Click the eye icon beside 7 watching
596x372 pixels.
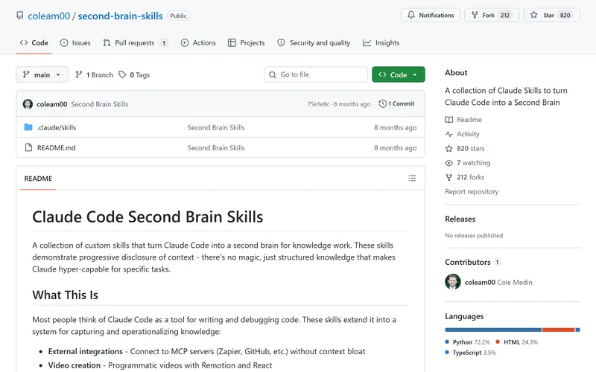[x=449, y=163]
